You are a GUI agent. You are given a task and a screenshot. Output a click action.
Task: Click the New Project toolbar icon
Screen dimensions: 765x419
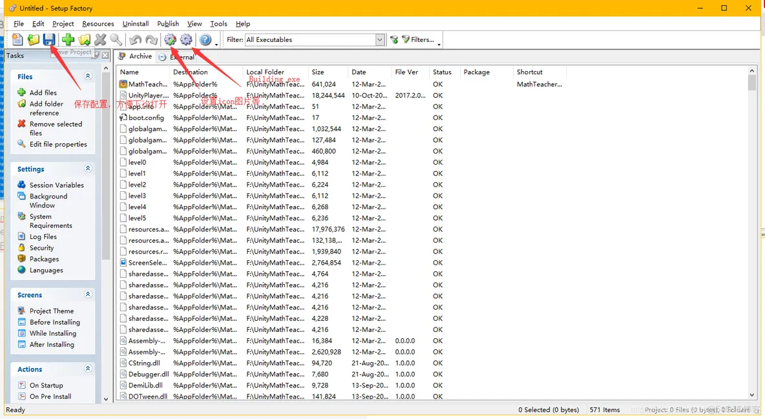pos(17,39)
